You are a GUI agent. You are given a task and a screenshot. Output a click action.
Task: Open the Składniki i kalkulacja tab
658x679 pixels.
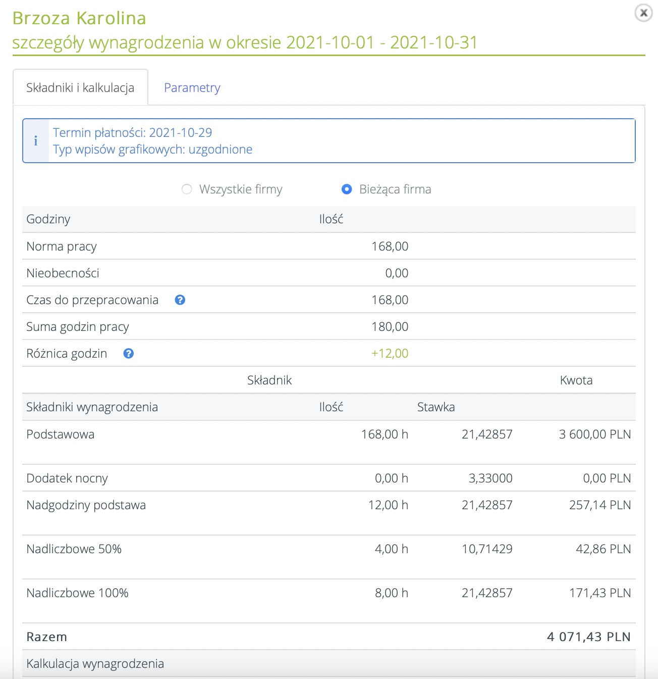click(80, 88)
